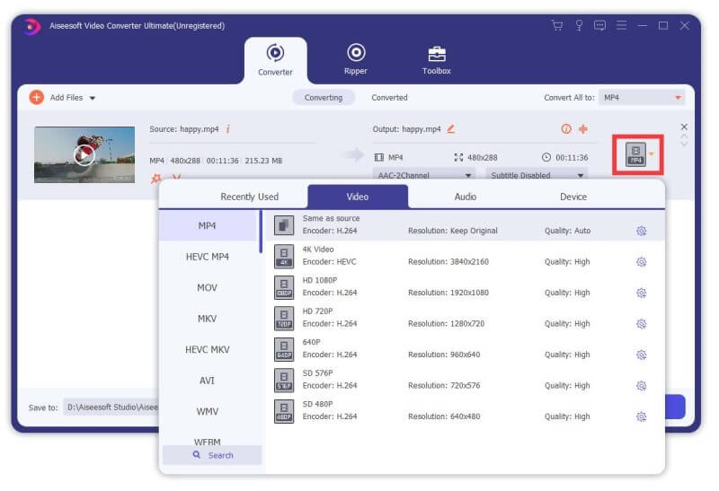This screenshot has height=491, width=719.
Task: Click the format Search field
Action: click(213, 455)
